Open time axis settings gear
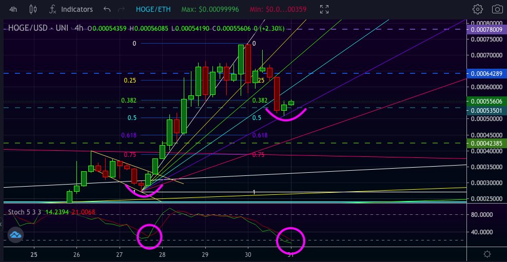 point(488,254)
